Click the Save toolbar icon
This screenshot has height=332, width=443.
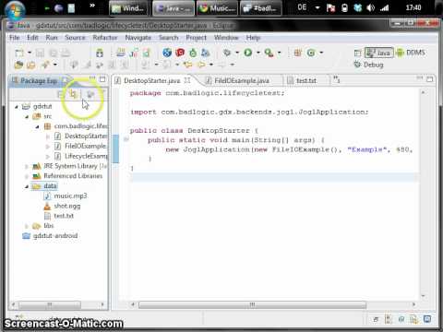[x=40, y=53]
